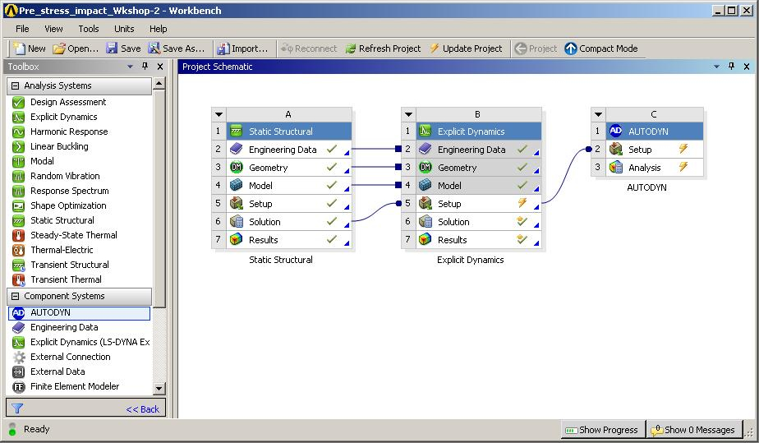
Task: Click AUTODYN title header in system C
Action: (x=655, y=132)
